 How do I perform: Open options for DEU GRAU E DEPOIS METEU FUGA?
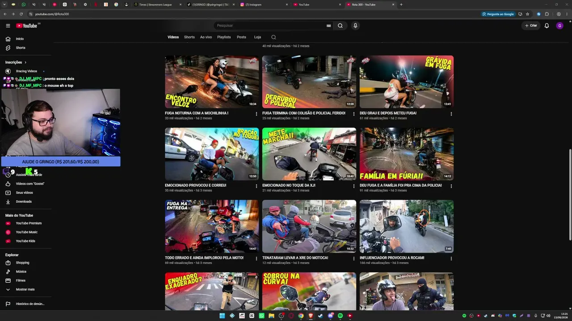click(451, 114)
